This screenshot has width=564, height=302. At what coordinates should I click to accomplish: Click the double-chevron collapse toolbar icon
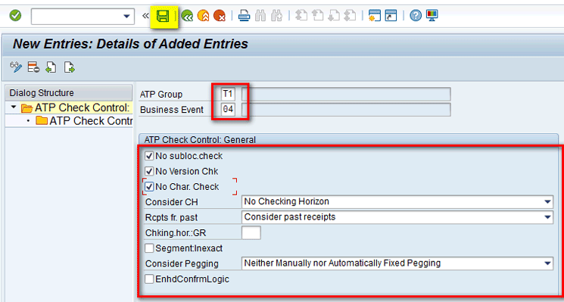145,16
